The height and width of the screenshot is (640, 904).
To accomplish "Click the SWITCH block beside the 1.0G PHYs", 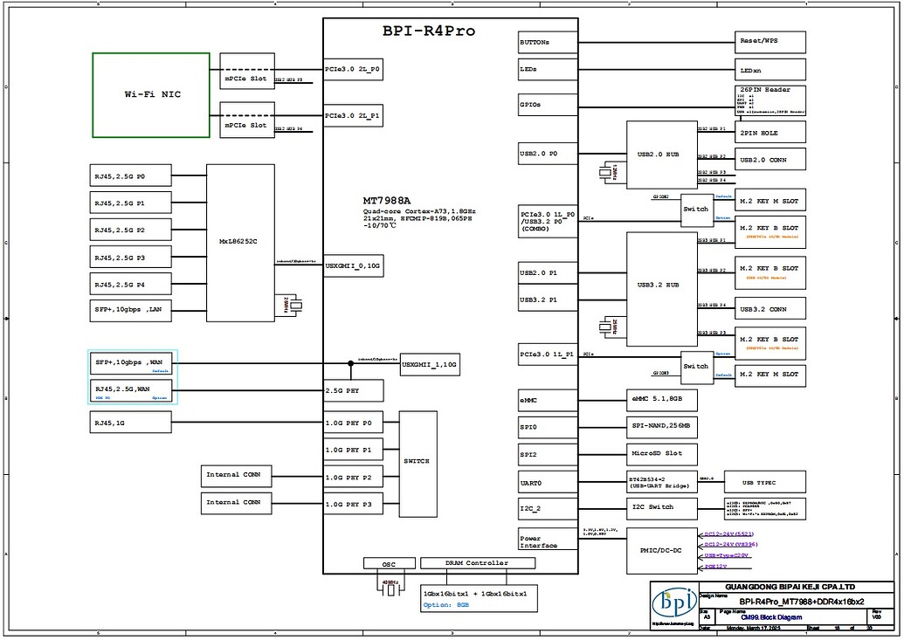I will (417, 460).
